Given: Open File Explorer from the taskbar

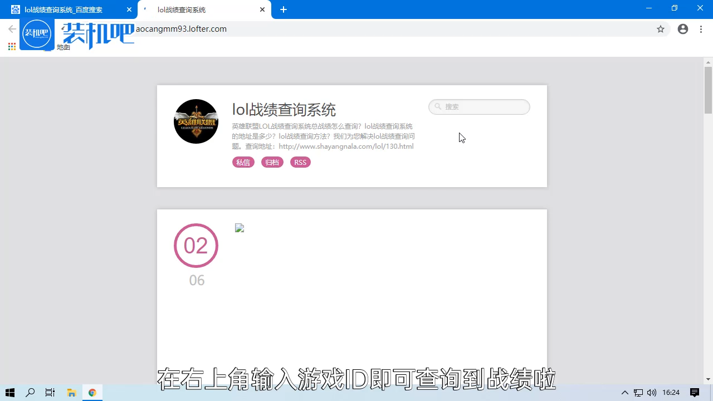Looking at the screenshot, I should pos(71,393).
